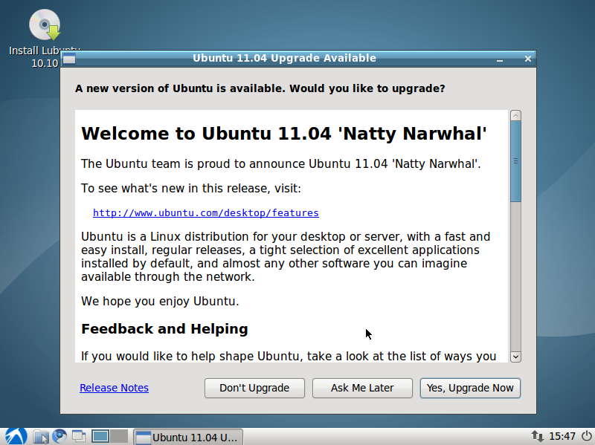Click the 15:47 clock in the panel
The width and height of the screenshot is (595, 445).
pyautogui.click(x=562, y=437)
